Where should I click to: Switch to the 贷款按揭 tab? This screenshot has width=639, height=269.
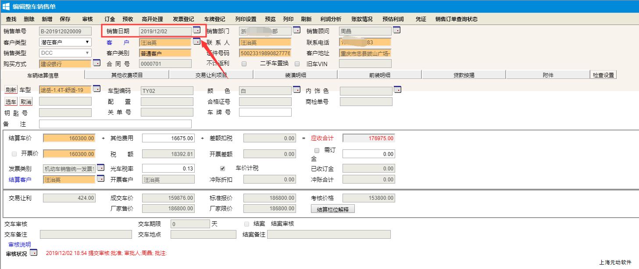pos(464,75)
